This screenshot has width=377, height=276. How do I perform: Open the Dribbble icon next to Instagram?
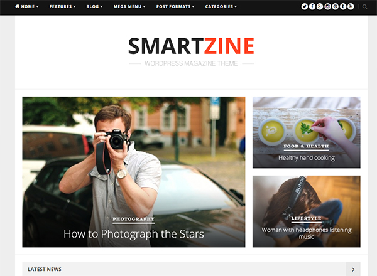coord(335,6)
